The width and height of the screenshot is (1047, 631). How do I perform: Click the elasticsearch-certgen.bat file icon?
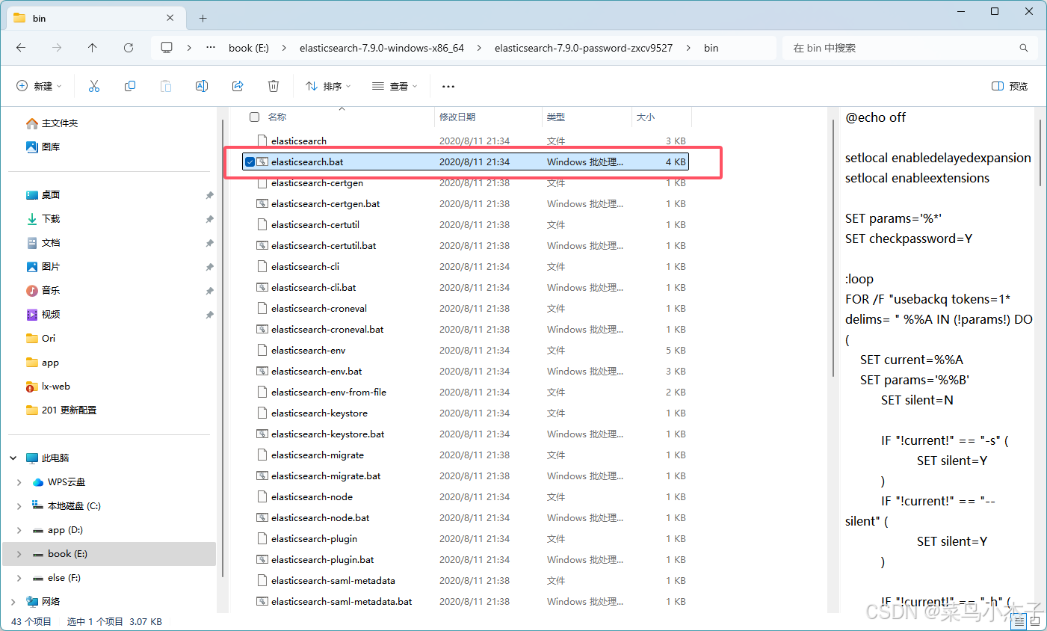point(262,203)
